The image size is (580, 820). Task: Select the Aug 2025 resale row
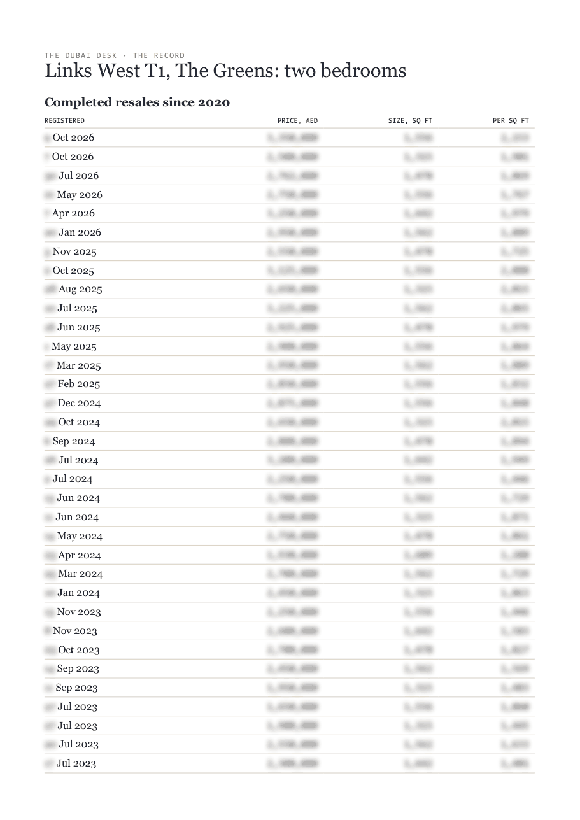[290, 289]
